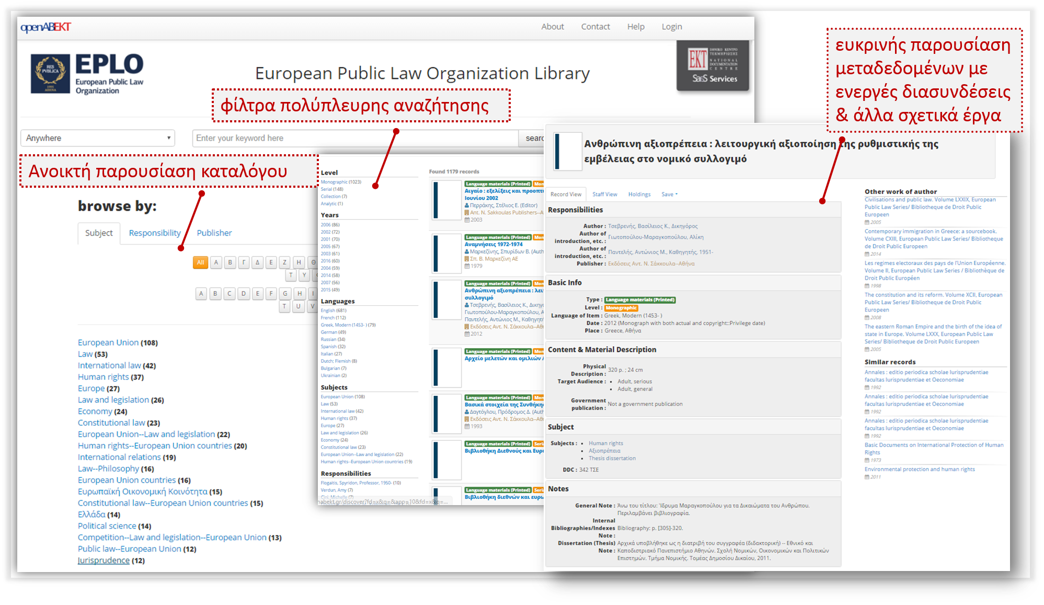Click the keyword search input field

click(355, 138)
